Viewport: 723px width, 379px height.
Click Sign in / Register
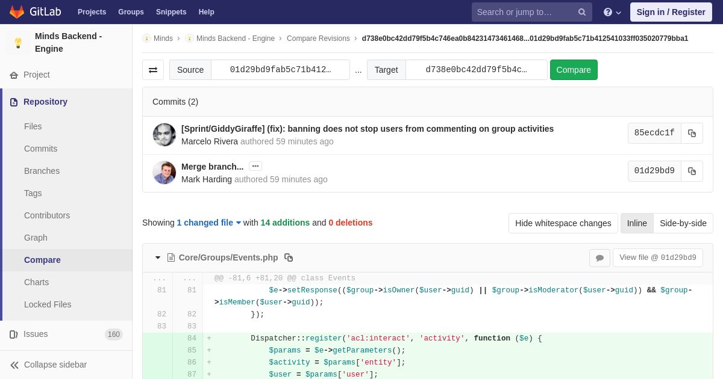coord(671,12)
